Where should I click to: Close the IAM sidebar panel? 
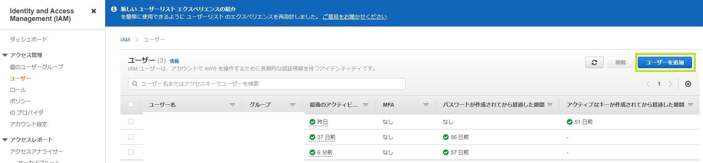(94, 11)
